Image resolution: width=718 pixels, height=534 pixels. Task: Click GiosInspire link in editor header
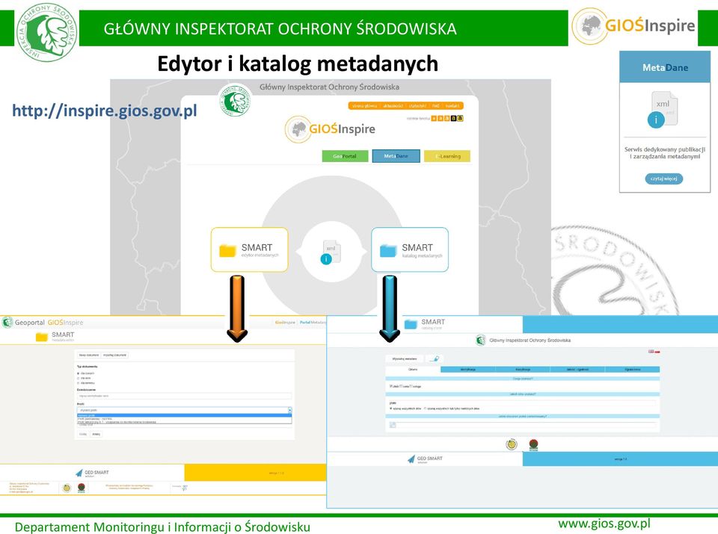(x=285, y=323)
